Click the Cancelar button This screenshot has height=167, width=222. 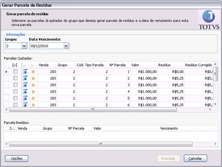[196, 158]
